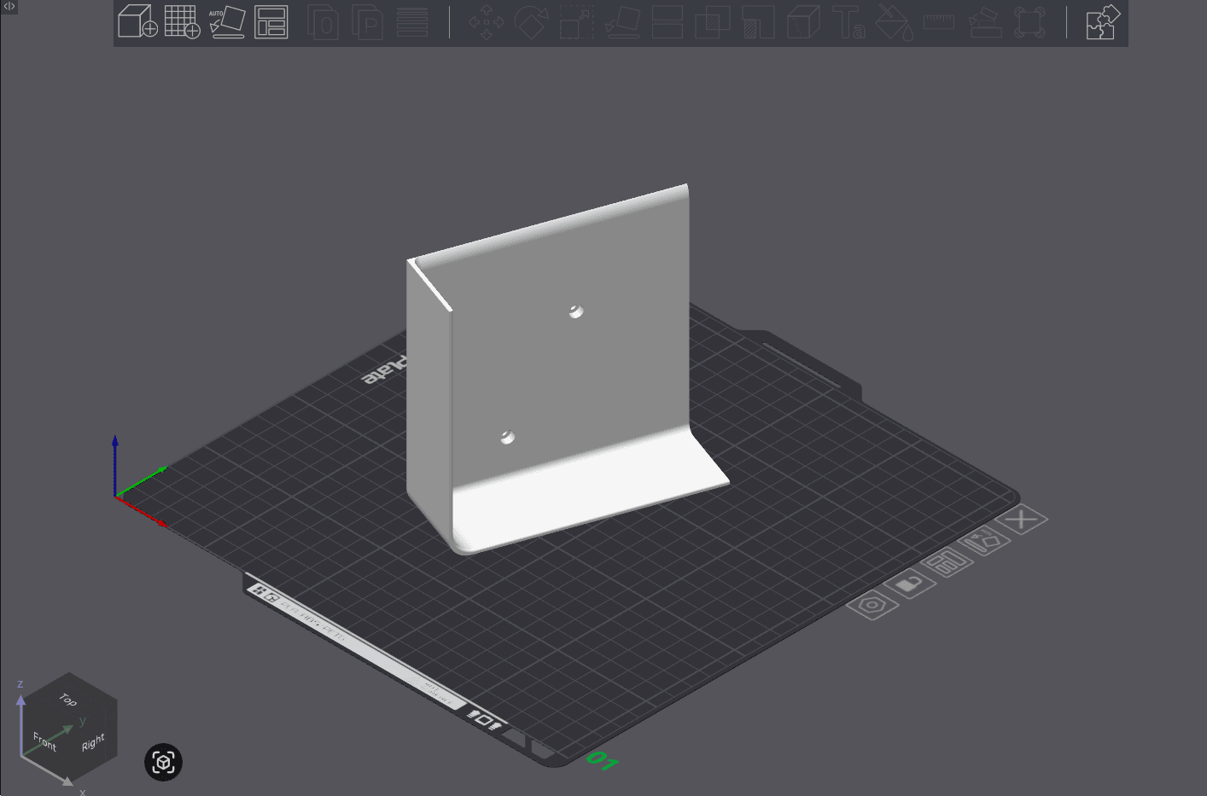Select the Measure tool
The height and width of the screenshot is (796, 1207).
point(938,23)
